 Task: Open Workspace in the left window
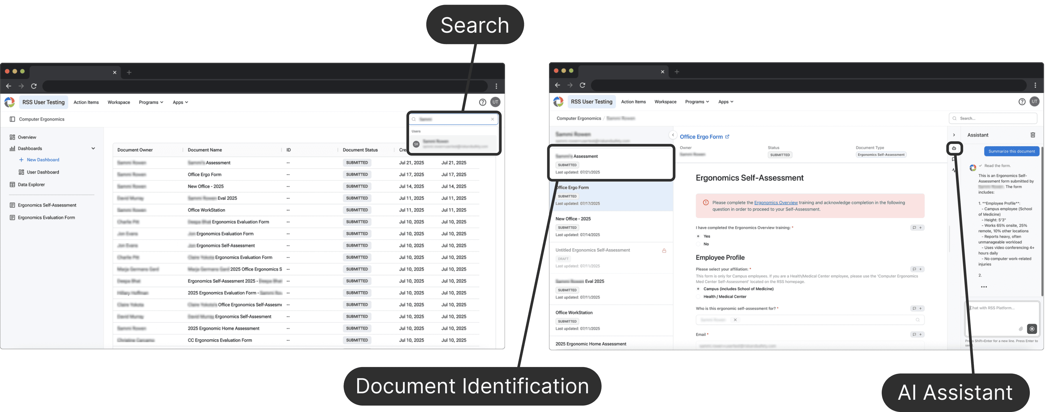point(118,102)
